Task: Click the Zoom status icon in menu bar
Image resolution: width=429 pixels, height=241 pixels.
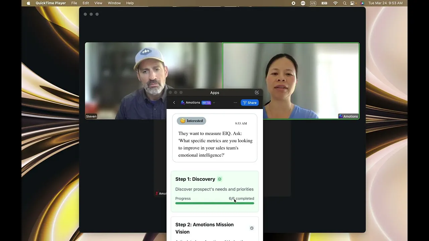Action: [x=303, y=3]
